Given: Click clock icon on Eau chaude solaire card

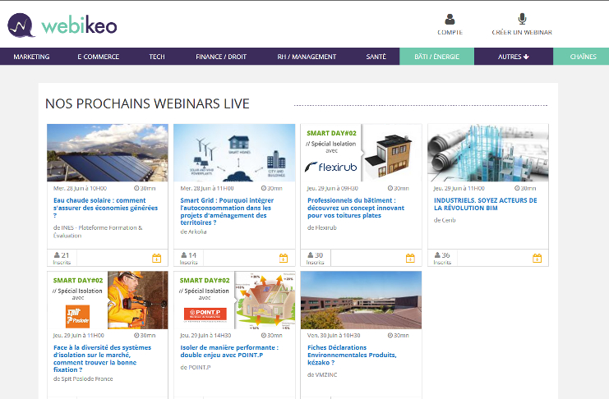Looking at the screenshot, I should tap(136, 188).
